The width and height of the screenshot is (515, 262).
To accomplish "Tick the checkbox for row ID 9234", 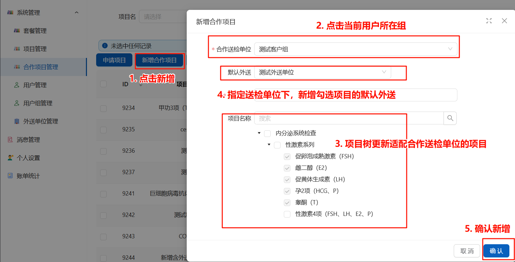I will pyautogui.click(x=103, y=108).
